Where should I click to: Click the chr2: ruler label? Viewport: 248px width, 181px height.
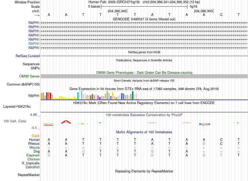coord(36,11)
